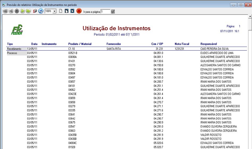Select the blank single page view icon
This screenshot has width=252, height=149.
tap(61, 11)
